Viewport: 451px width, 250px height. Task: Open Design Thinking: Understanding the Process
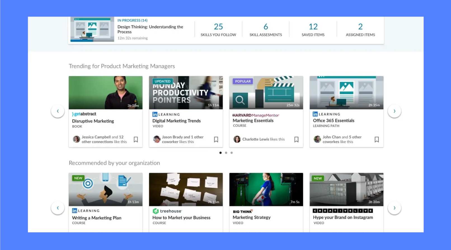tap(150, 29)
